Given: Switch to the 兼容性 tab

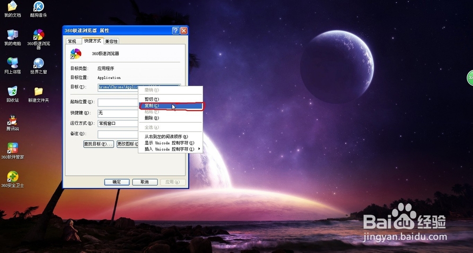Looking at the screenshot, I should [x=111, y=41].
